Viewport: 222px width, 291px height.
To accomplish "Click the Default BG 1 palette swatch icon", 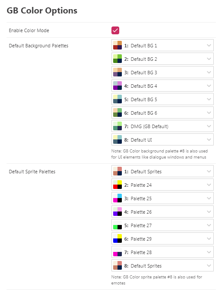I will (x=118, y=45).
